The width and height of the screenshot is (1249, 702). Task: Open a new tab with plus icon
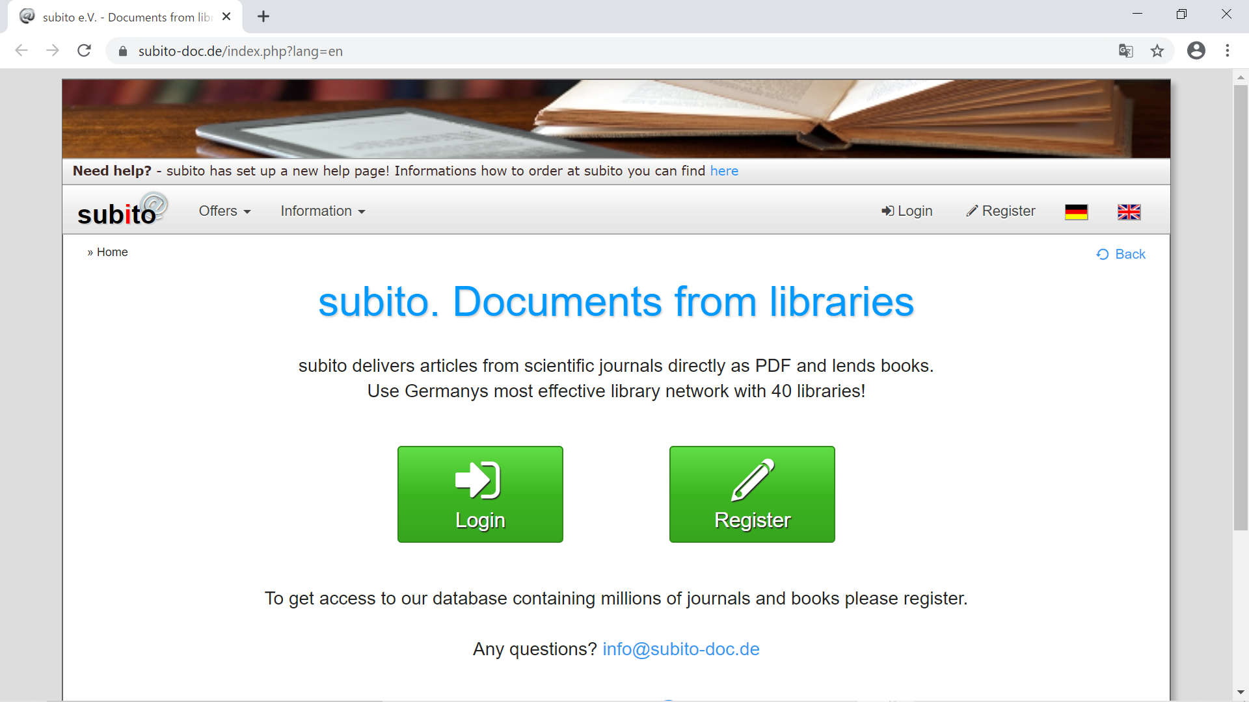pos(263,17)
